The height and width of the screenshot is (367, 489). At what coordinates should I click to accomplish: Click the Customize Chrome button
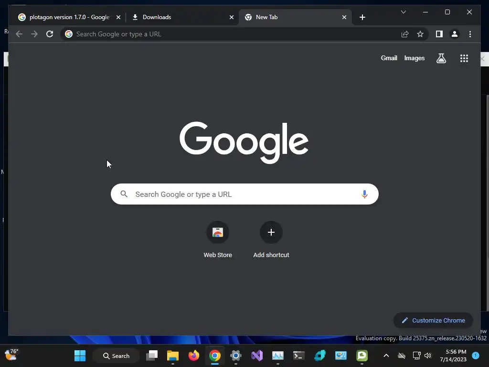tap(433, 321)
